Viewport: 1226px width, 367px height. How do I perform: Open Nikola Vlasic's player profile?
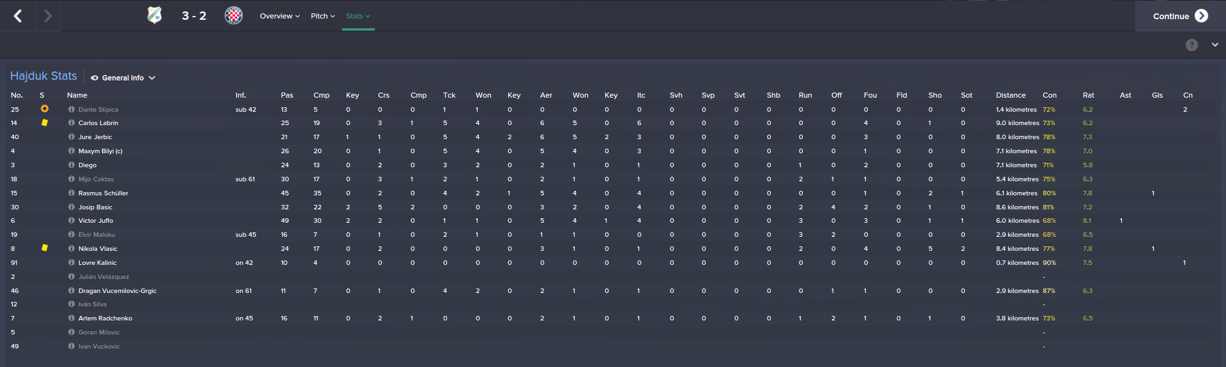(x=98, y=249)
